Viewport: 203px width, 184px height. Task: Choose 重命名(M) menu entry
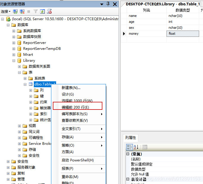[79, 177]
